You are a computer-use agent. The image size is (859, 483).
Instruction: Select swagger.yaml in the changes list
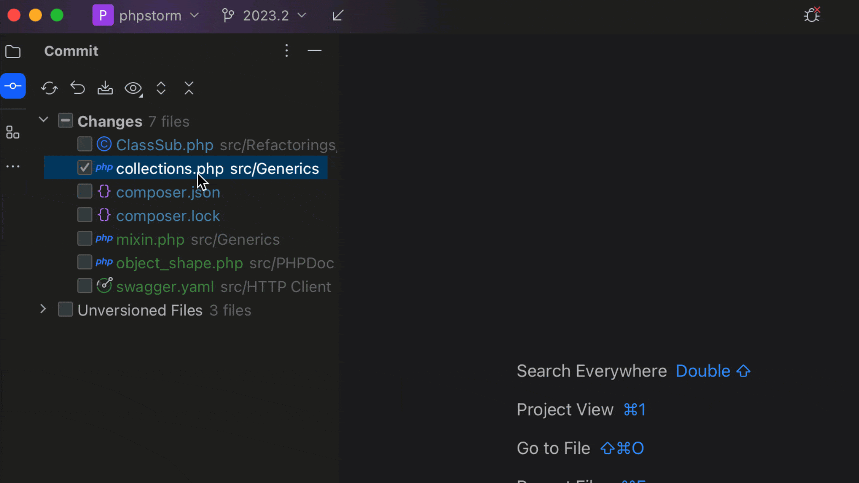pos(165,287)
